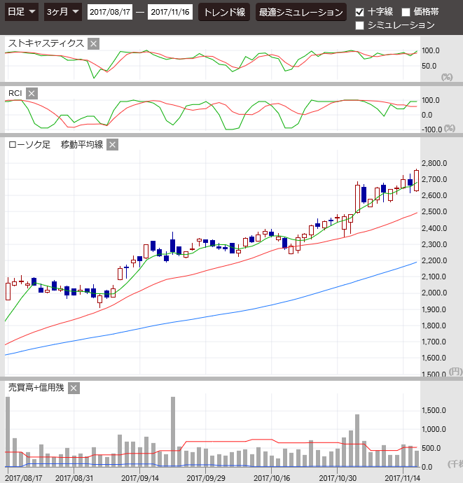The height and width of the screenshot is (483, 463).
Task: Remove the RCI indicator panel
Action: pyautogui.click(x=32, y=93)
